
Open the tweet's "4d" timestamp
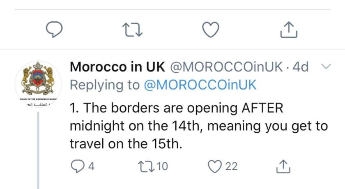pyautogui.click(x=300, y=67)
